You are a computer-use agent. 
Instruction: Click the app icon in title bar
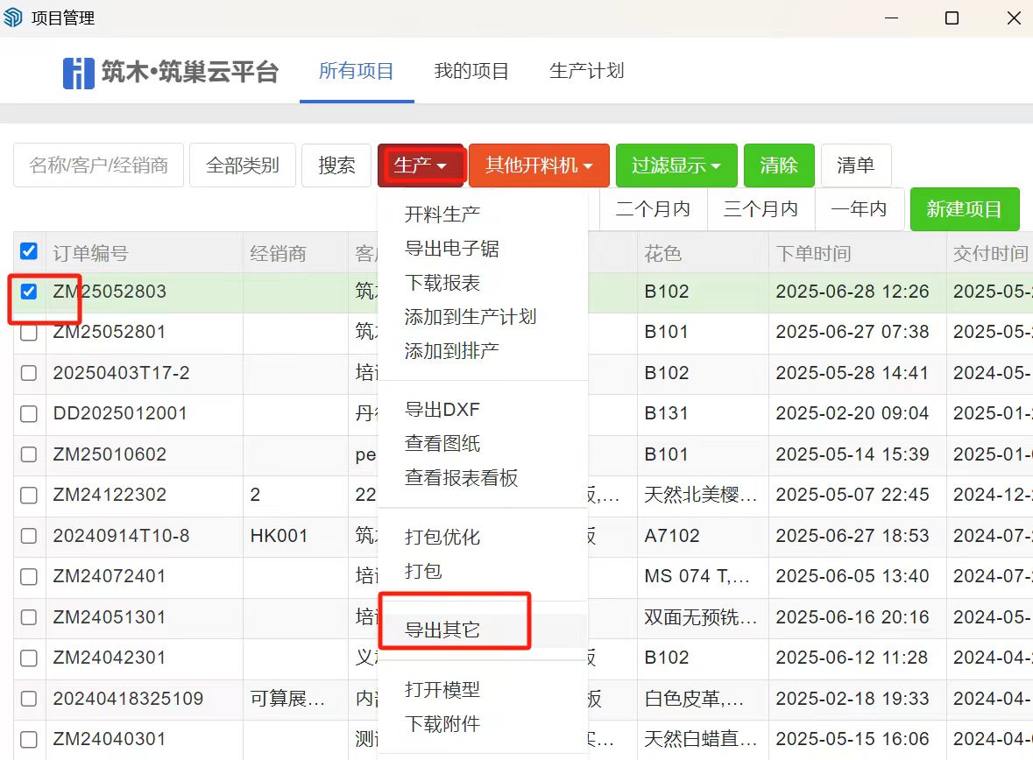point(14,18)
